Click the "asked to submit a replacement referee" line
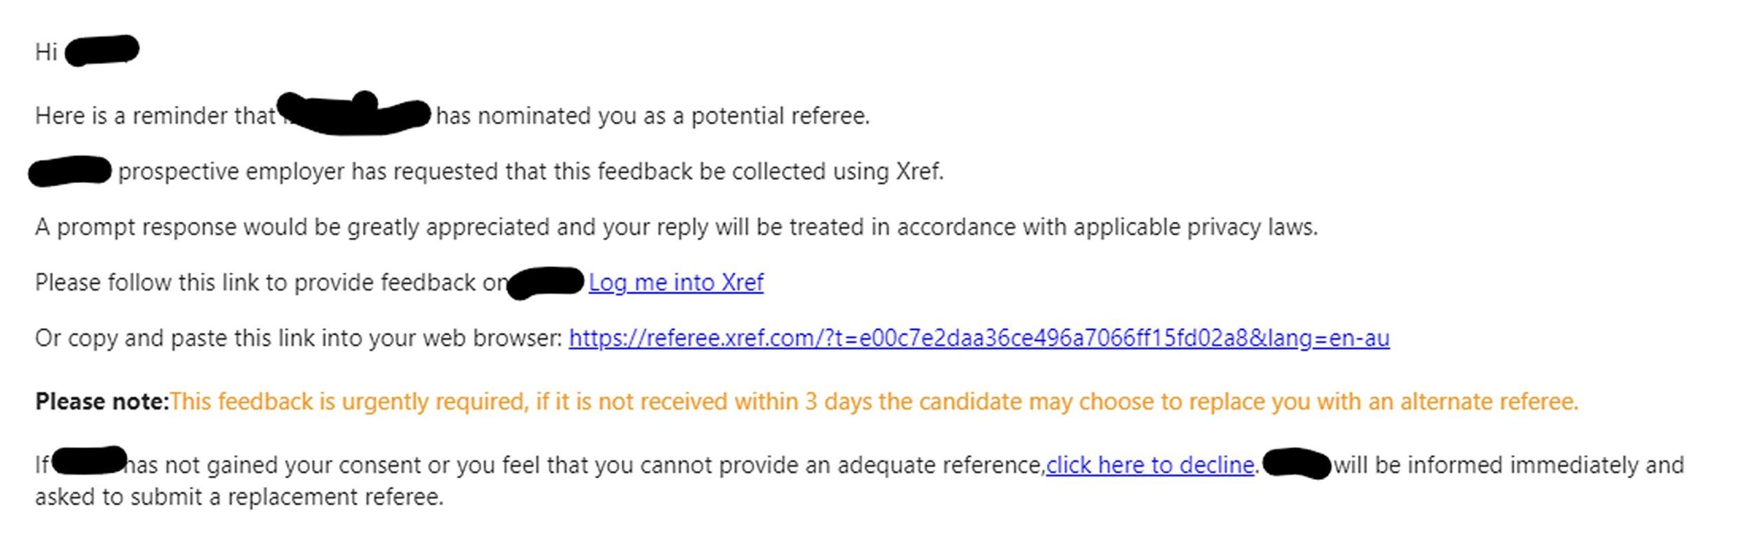Image resolution: width=1760 pixels, height=535 pixels. pos(239,497)
